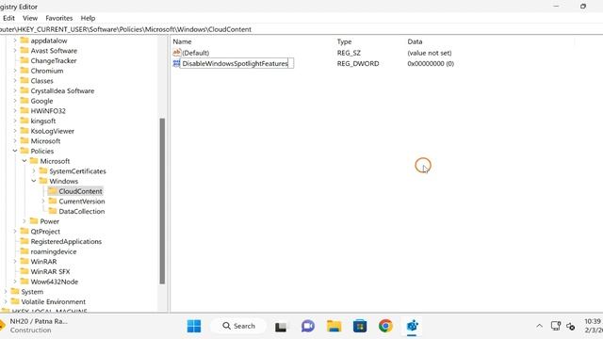Expand the Google key
Viewport: 603px width, 339px height.
(x=15, y=101)
